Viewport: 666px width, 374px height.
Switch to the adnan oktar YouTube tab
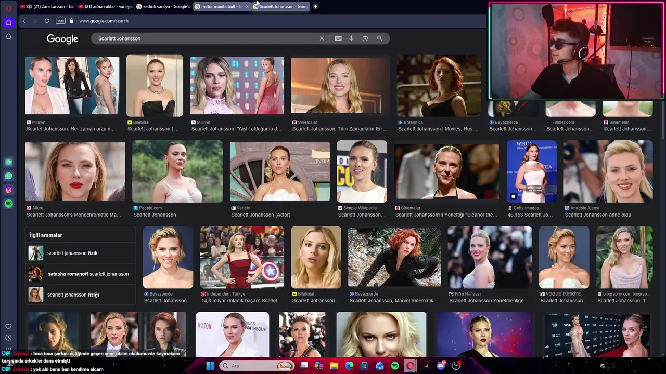tap(104, 7)
